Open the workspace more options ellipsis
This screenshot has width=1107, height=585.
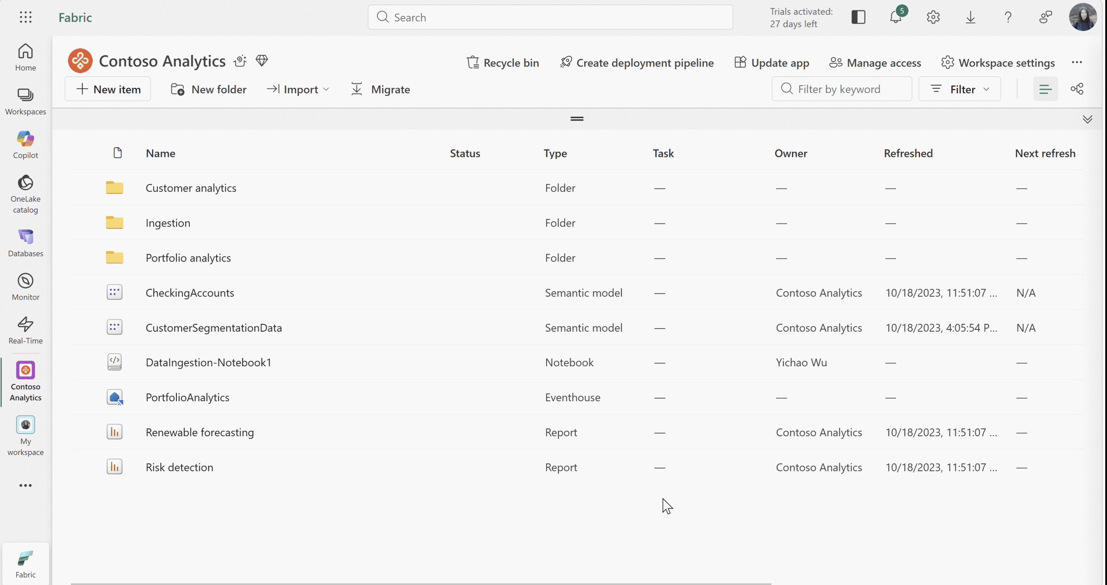(1077, 62)
